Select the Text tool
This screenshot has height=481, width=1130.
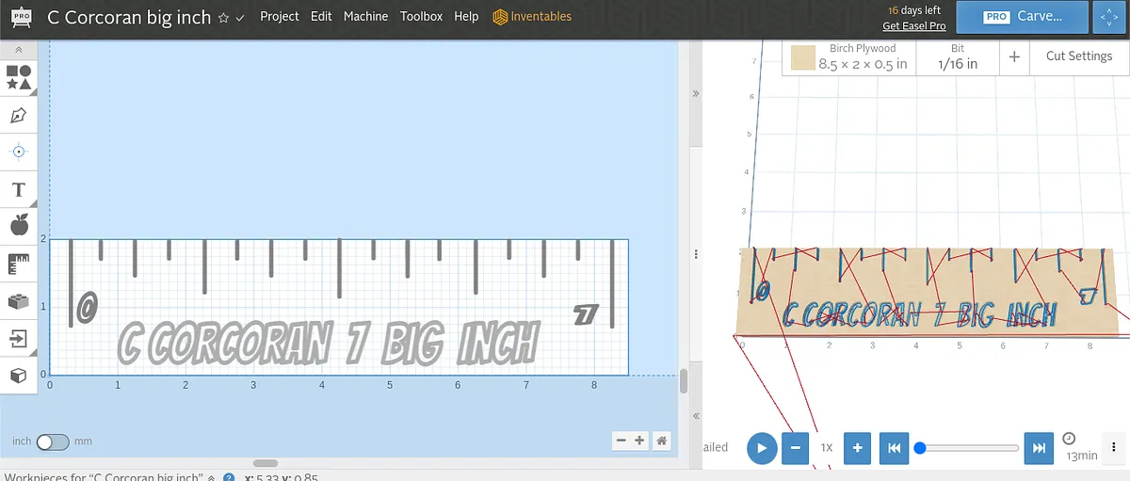[18, 189]
